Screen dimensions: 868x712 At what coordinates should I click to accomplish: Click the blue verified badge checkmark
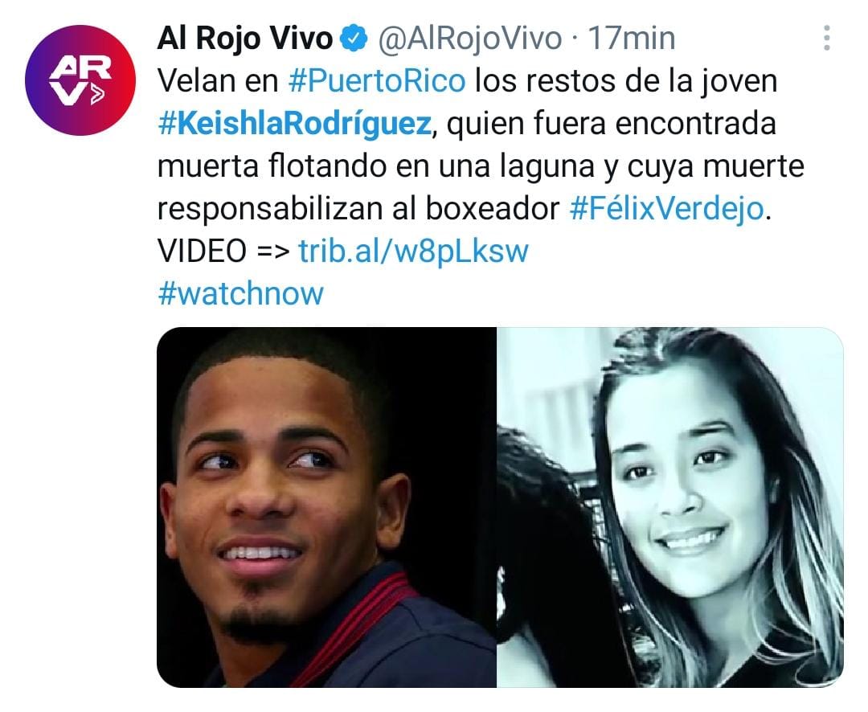coord(354,39)
